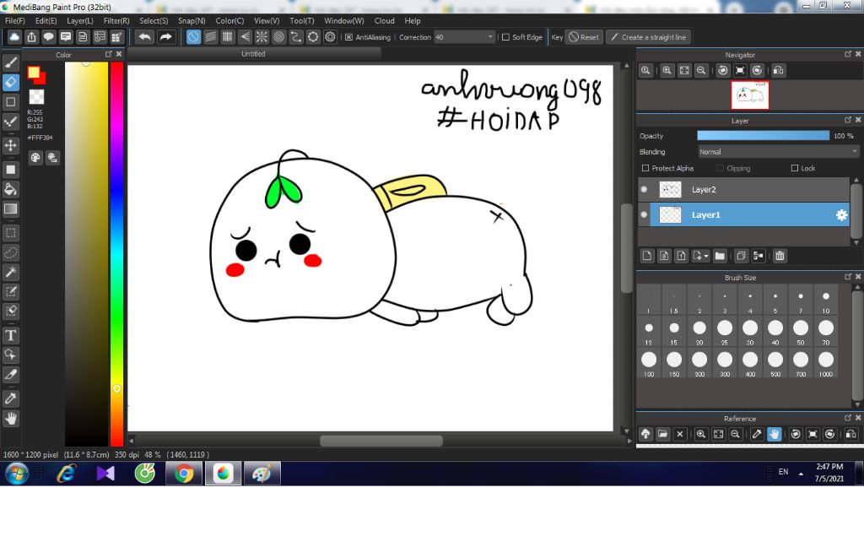Enable Soft Edge checkbox
Image resolution: width=864 pixels, height=558 pixels.
click(x=505, y=37)
